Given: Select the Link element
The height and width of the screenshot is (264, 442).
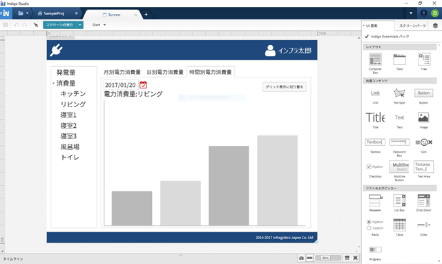Looking at the screenshot, I should tap(375, 96).
